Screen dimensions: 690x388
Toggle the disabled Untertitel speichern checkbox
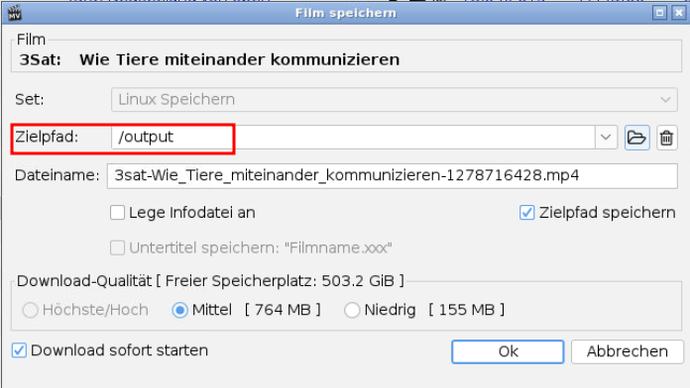(x=118, y=247)
